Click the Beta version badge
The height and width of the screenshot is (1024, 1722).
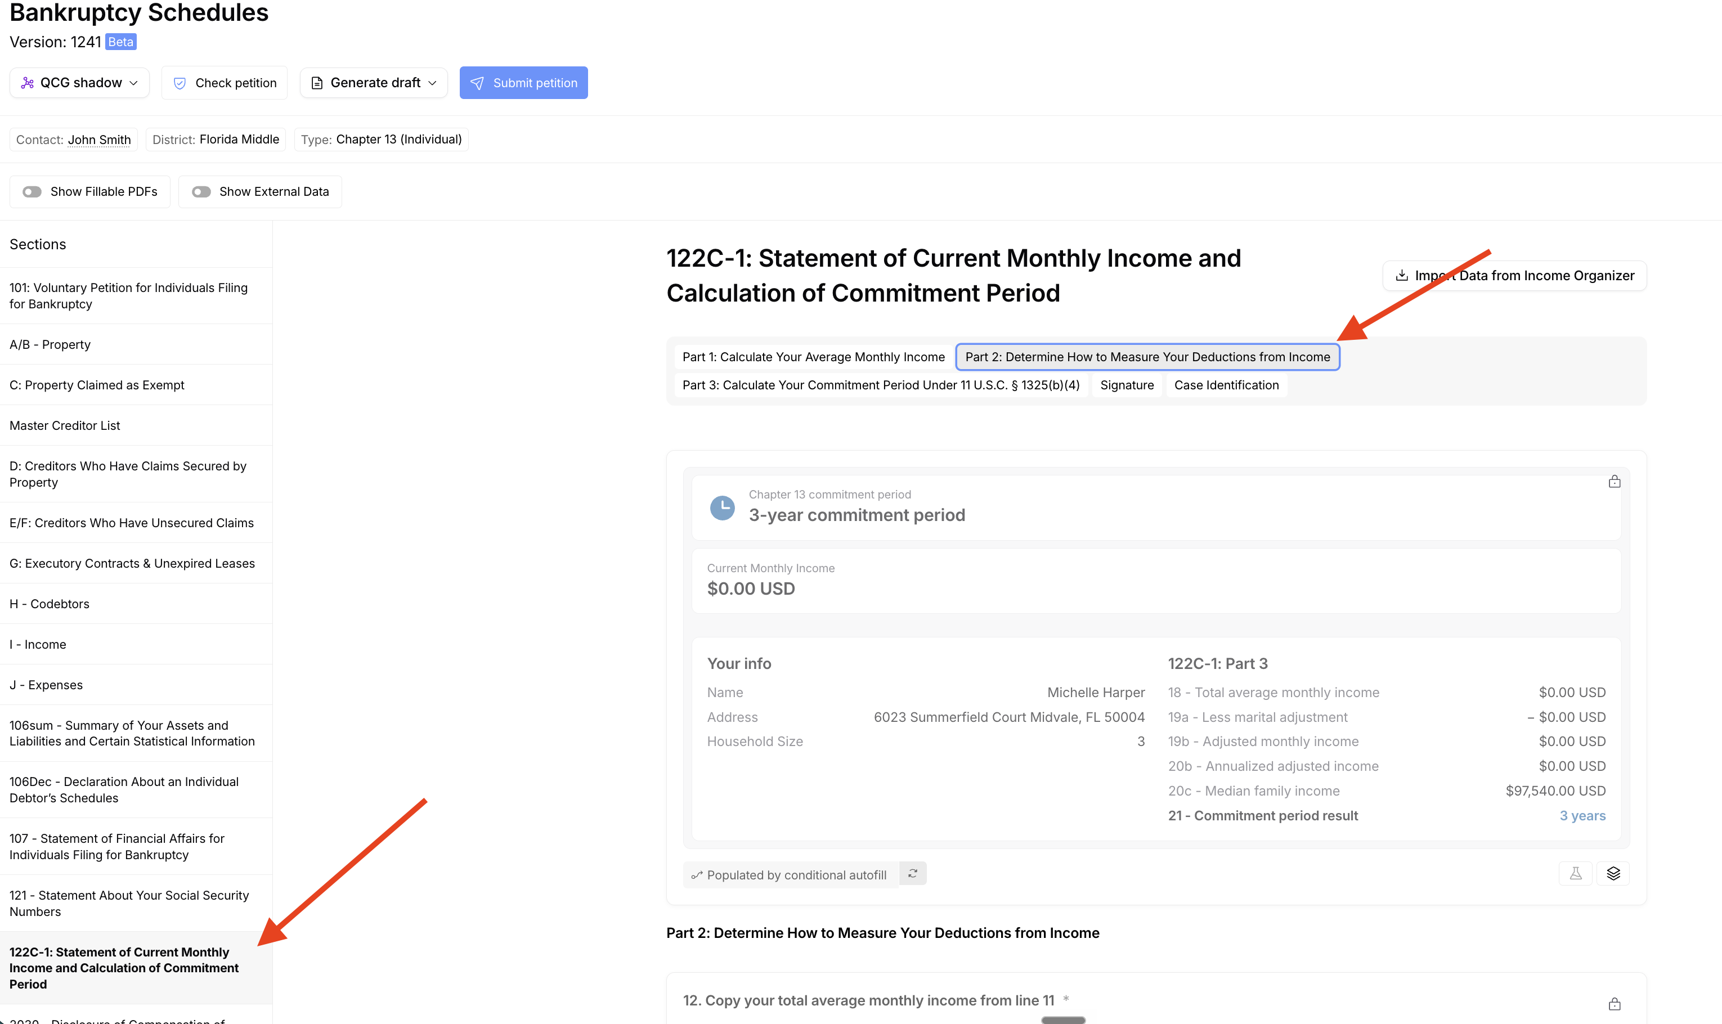click(121, 42)
